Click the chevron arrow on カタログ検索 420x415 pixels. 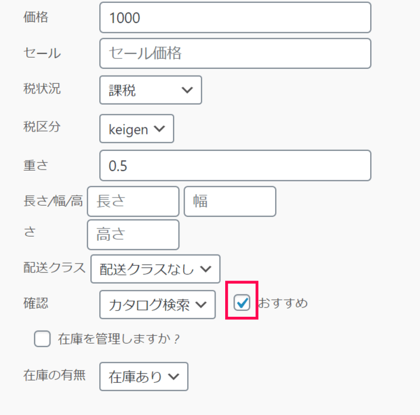point(201,304)
